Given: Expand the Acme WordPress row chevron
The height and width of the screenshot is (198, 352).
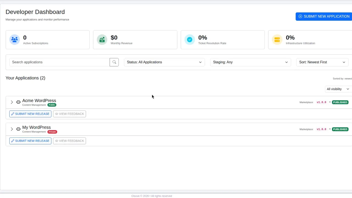Looking at the screenshot, I should [x=12, y=102].
